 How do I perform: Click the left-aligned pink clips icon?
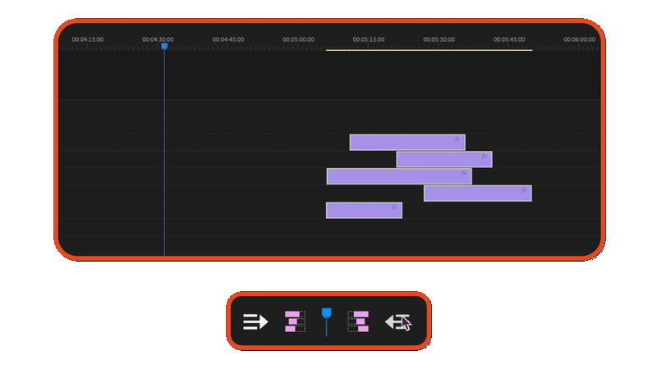pos(294,321)
